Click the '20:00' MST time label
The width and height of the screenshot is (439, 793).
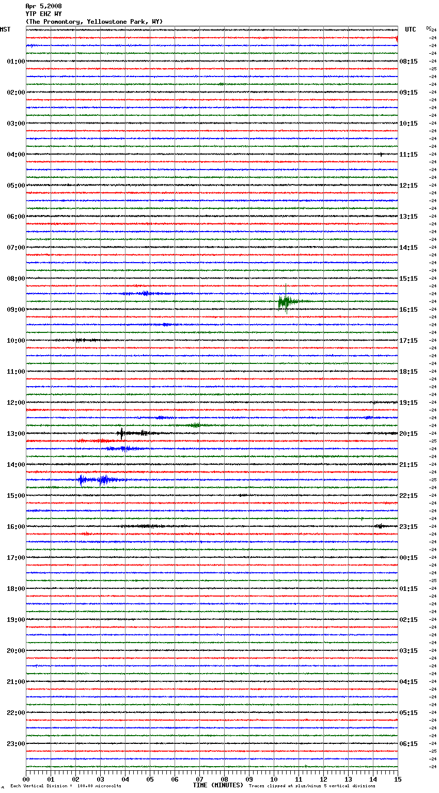[x=16, y=651]
